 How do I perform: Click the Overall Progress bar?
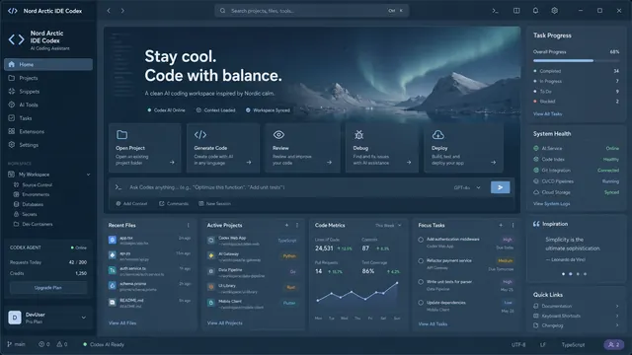click(x=576, y=61)
